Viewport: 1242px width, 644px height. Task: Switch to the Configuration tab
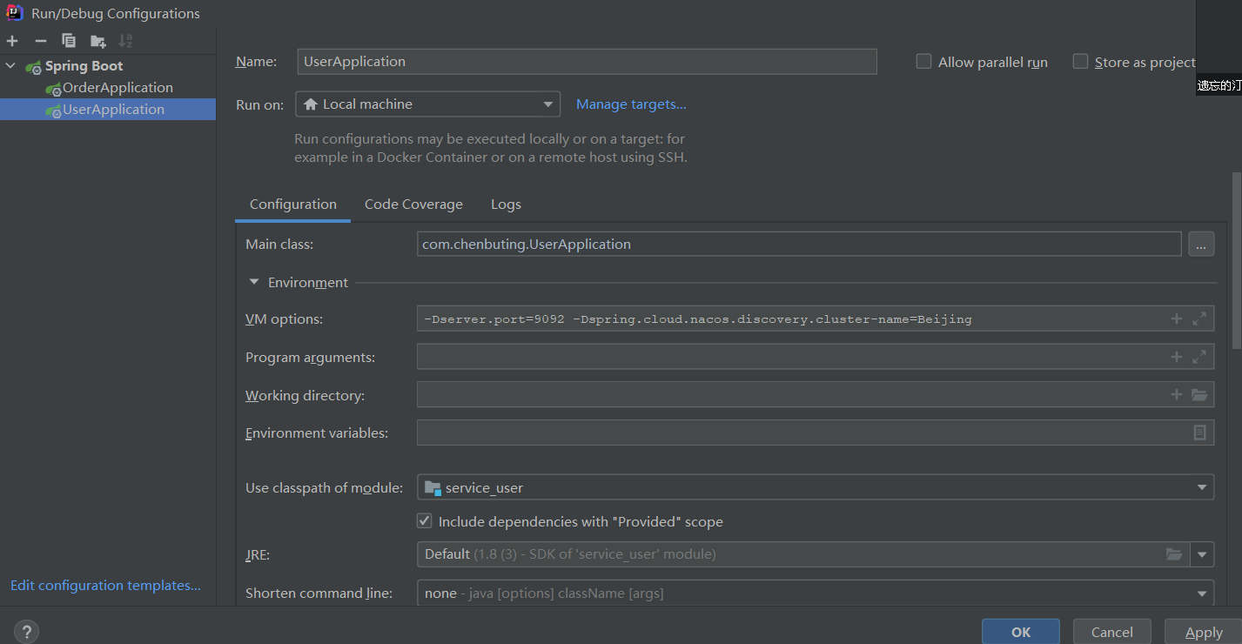click(293, 205)
